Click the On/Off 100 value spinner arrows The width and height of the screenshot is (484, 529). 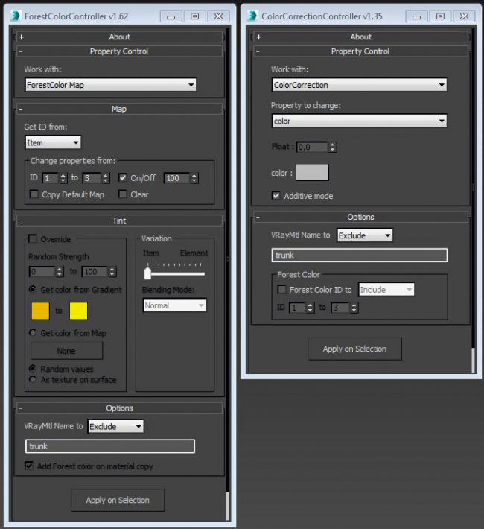(x=194, y=178)
